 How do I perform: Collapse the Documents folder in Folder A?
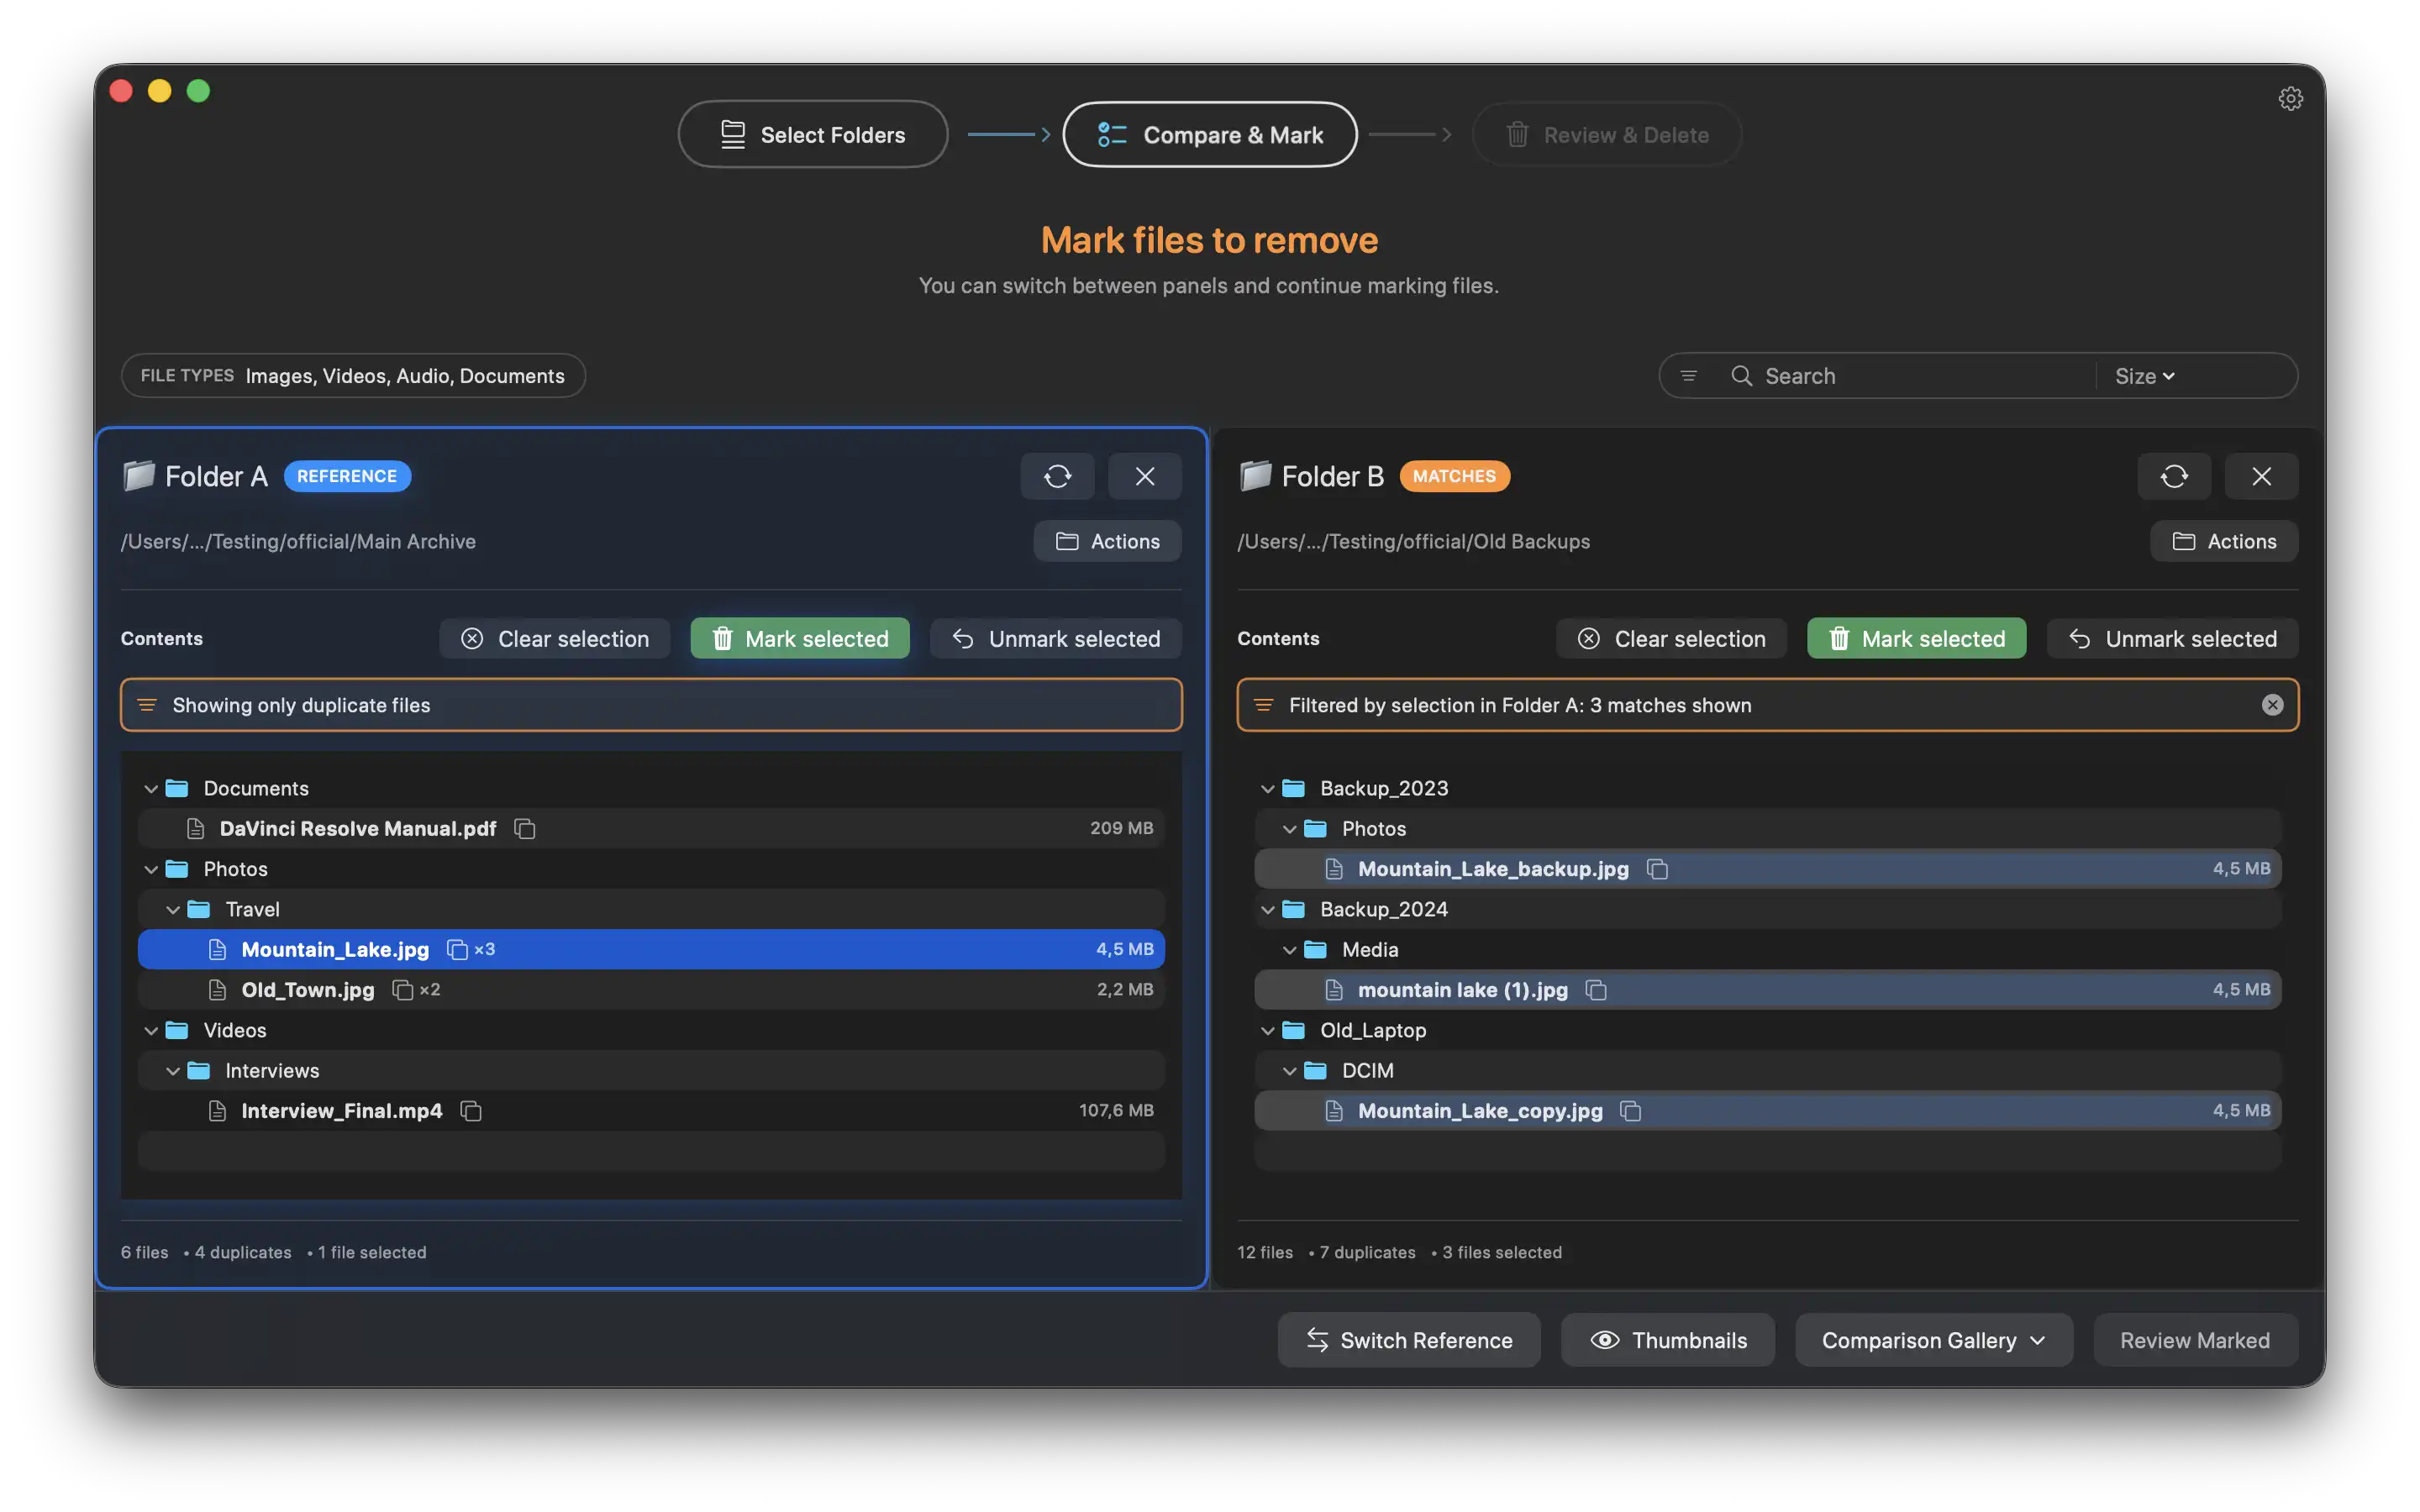coord(151,788)
